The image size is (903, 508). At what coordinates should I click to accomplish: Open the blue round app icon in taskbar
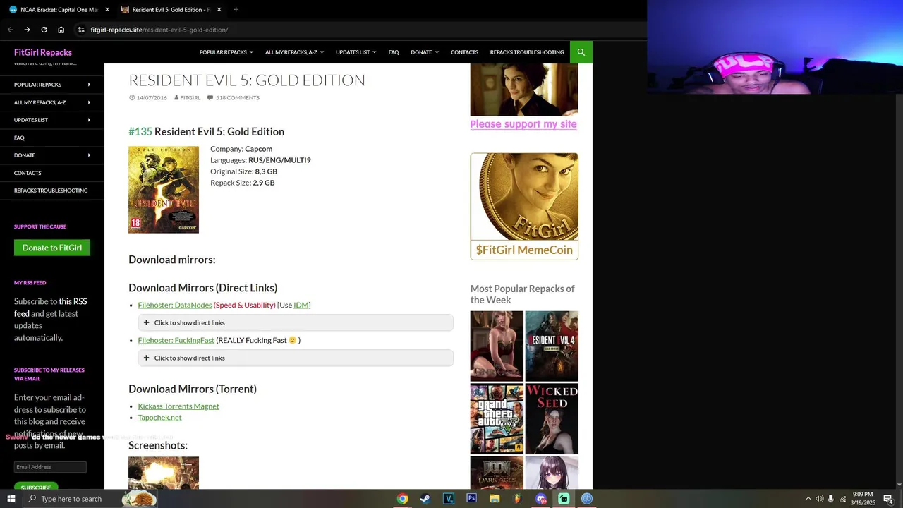(x=587, y=499)
